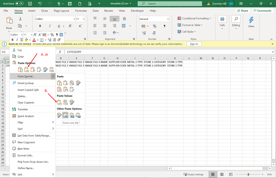Center-align text horizontally in ribbon
The image size is (276, 178).
(105, 26)
